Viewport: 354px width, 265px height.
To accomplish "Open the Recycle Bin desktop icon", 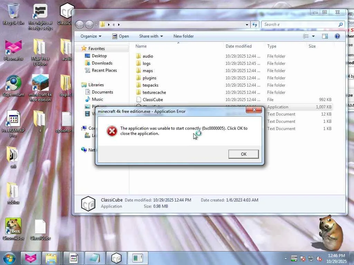I will (x=13, y=13).
